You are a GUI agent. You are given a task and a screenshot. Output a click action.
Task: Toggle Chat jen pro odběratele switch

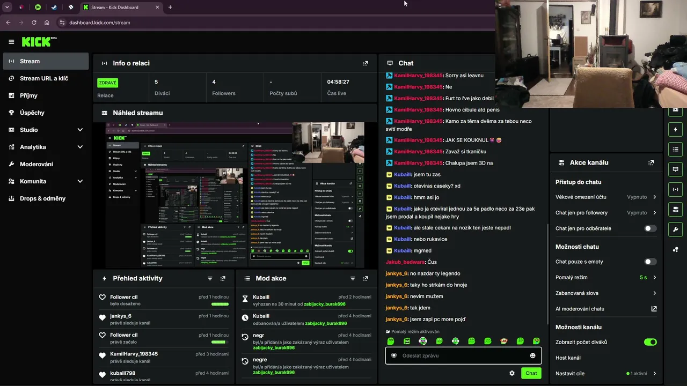(650, 228)
